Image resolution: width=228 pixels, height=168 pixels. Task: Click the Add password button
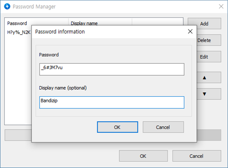coord(204,23)
